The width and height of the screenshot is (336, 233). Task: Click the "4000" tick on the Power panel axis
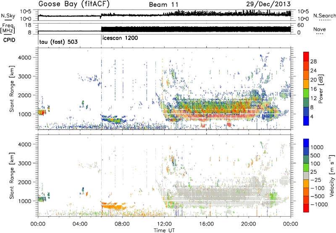25,58
